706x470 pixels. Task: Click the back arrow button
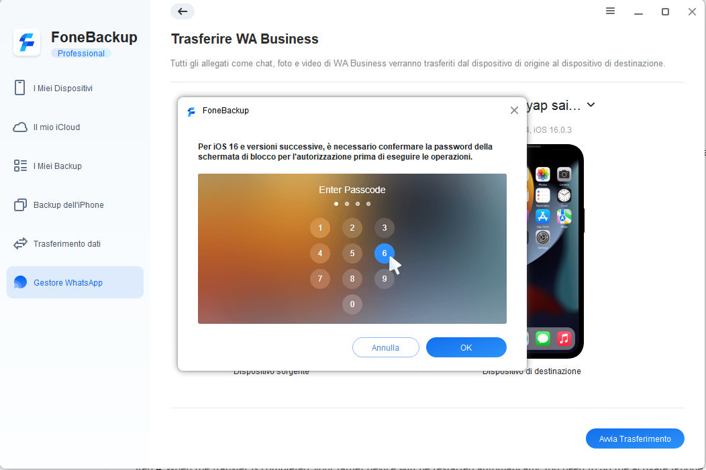point(183,11)
